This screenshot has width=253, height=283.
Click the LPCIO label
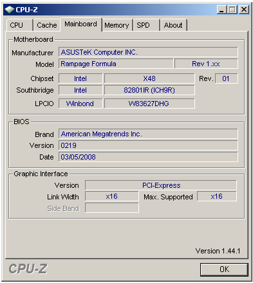point(44,104)
